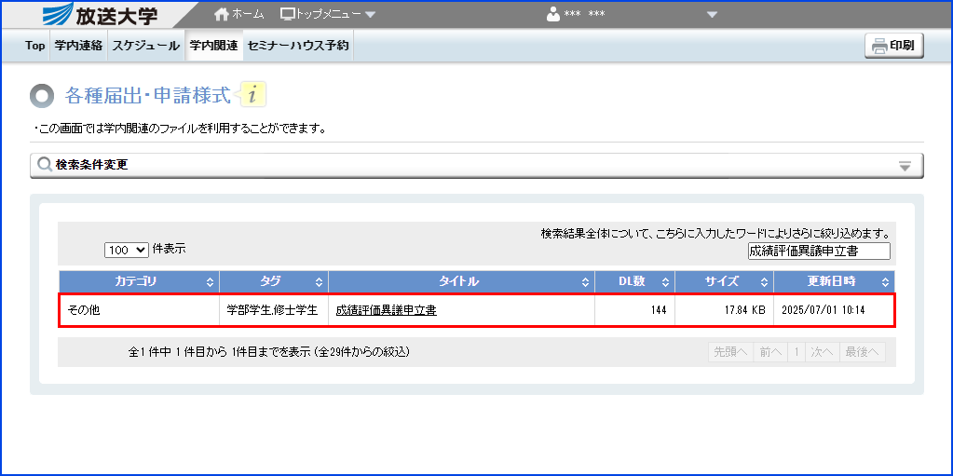Sort by the タイトル column header

tap(461, 281)
